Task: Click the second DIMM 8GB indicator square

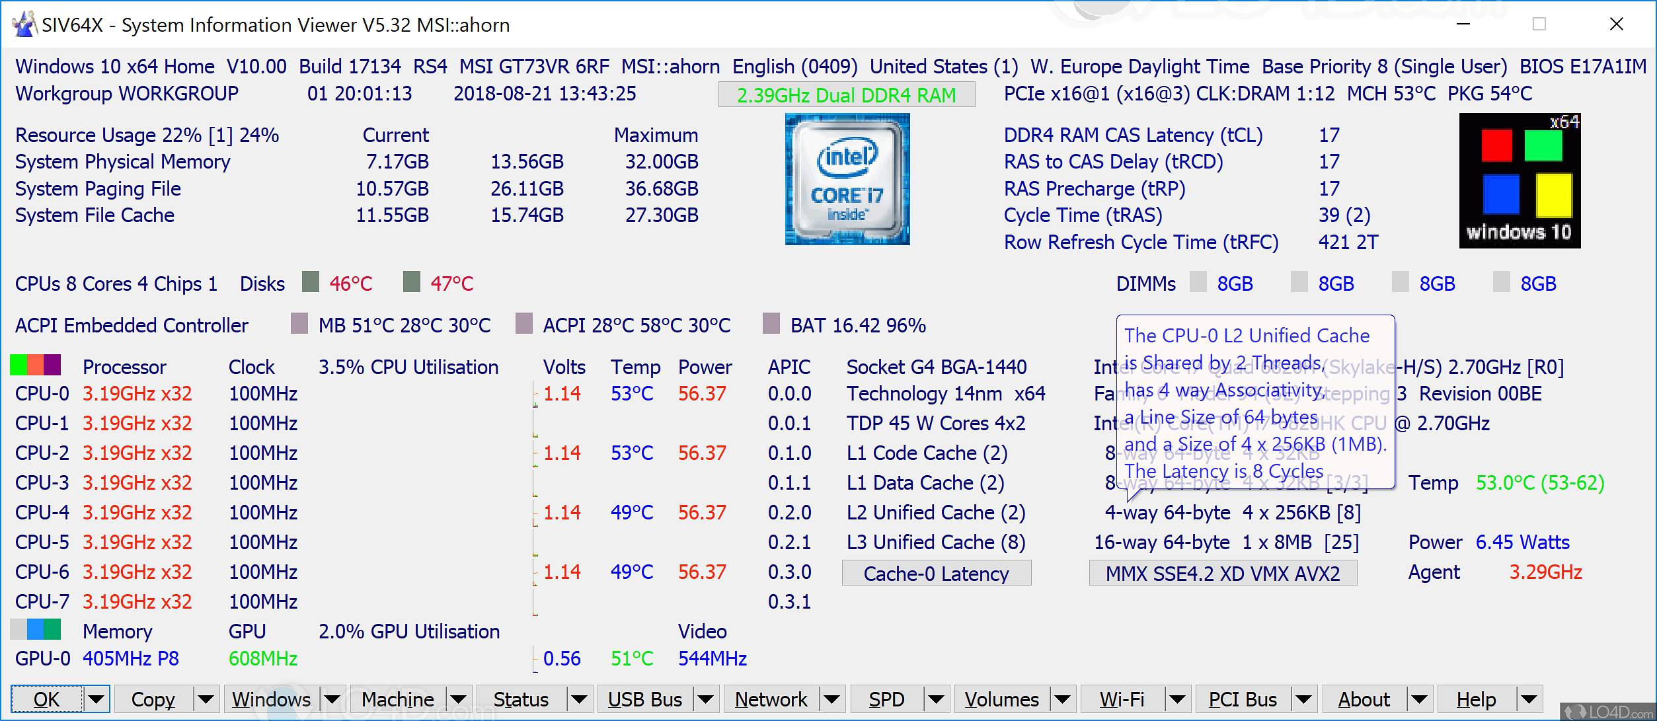Action: click(x=1299, y=282)
